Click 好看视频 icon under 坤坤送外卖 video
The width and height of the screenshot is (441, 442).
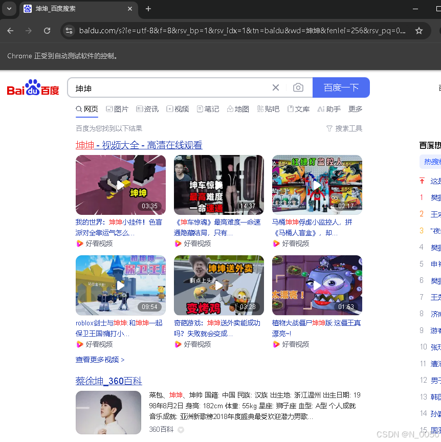click(x=178, y=344)
